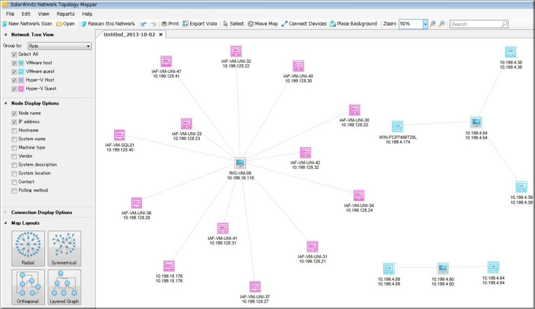Apply the Radial map layout
This screenshot has width=535, height=309.
28,248
